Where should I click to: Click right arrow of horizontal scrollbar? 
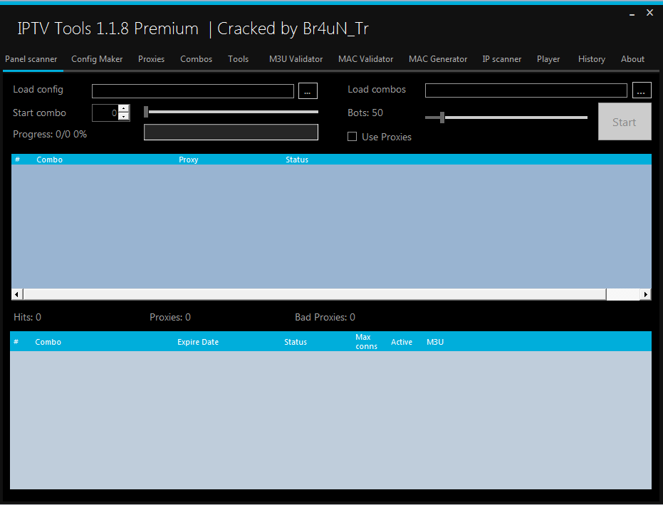coord(645,294)
